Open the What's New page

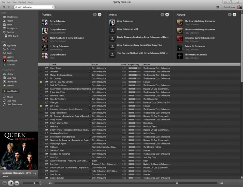(x=10, y=17)
